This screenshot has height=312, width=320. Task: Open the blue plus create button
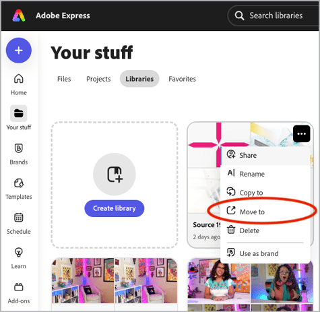point(19,51)
